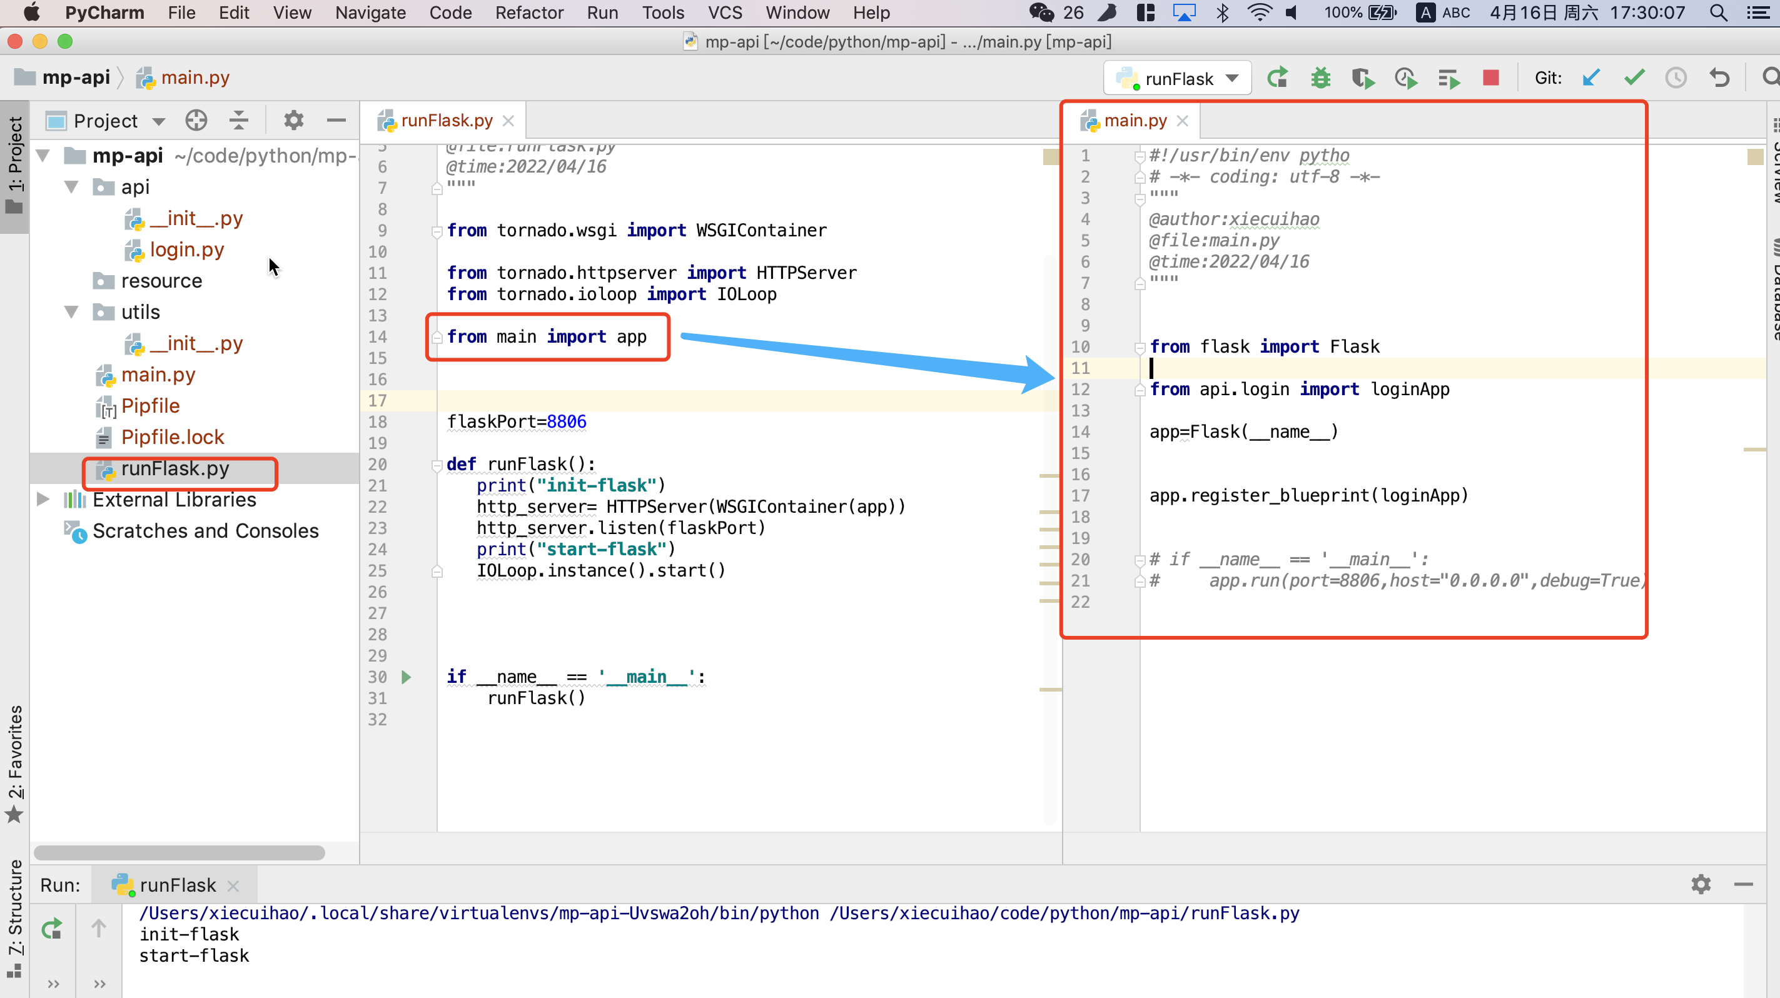1780x998 pixels.
Task: Toggle fold marker at main.py line 10
Action: (x=1140, y=348)
